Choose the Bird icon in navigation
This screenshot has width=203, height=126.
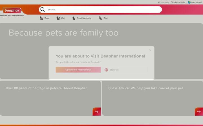click(100, 18)
